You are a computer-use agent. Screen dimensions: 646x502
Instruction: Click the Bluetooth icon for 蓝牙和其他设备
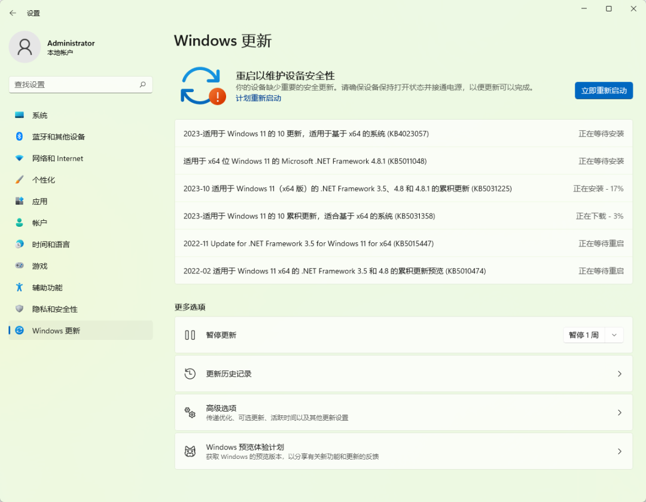19,136
